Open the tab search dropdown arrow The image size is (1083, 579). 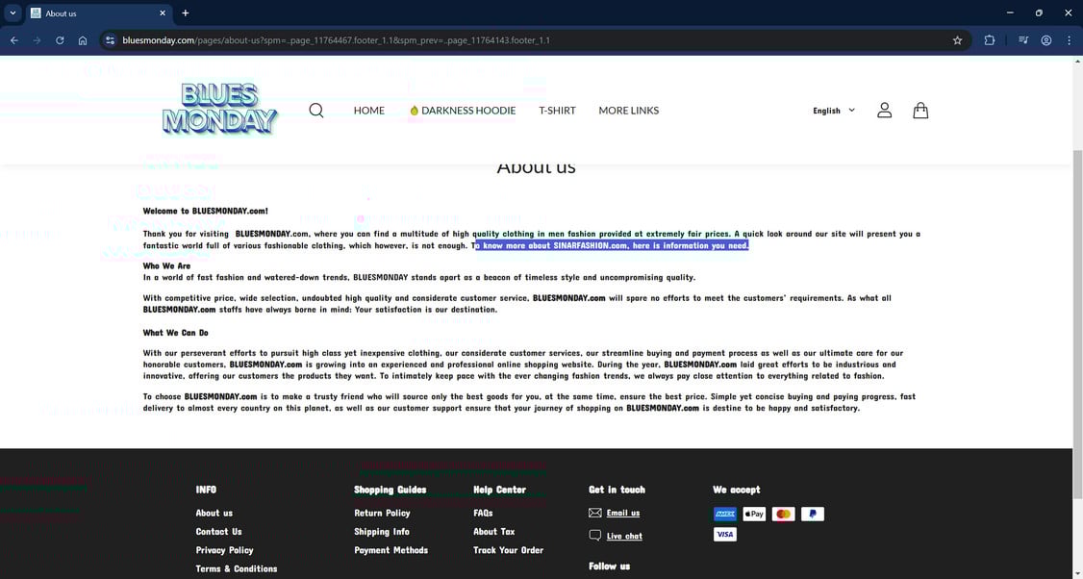tap(13, 13)
